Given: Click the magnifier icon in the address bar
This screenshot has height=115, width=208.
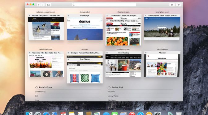Looking at the screenshot, I should pyautogui.click(x=74, y=5).
